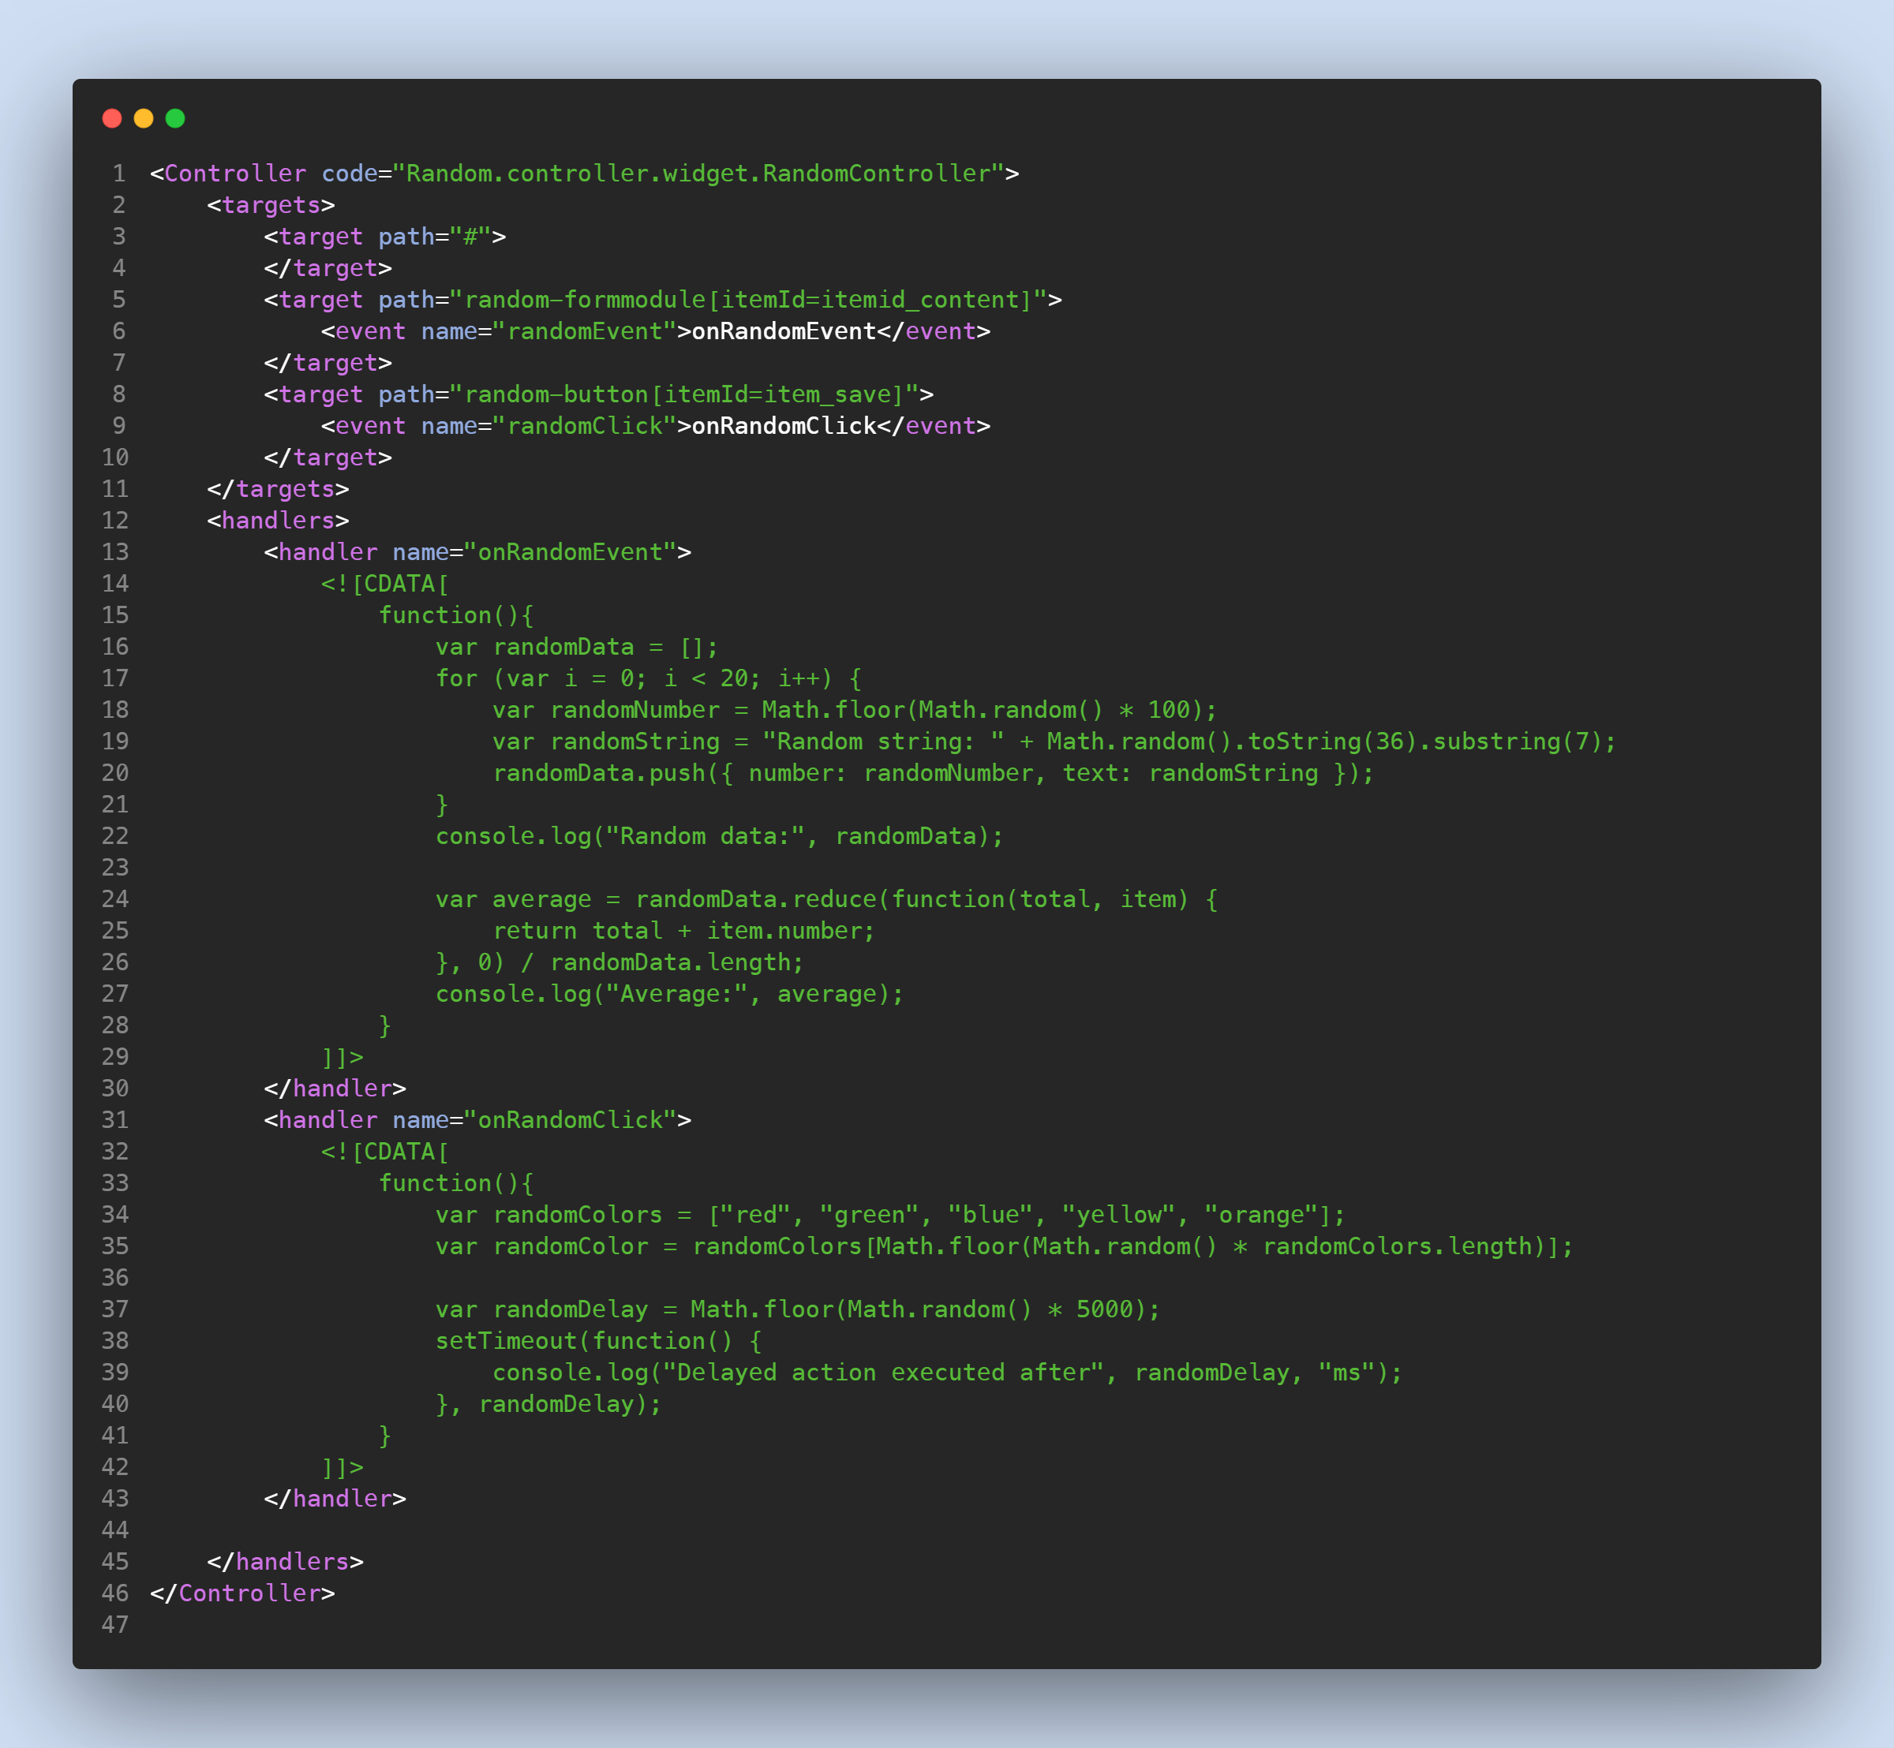Click the Controller code value "Random.controller.widget.RandomController"

pyautogui.click(x=698, y=173)
